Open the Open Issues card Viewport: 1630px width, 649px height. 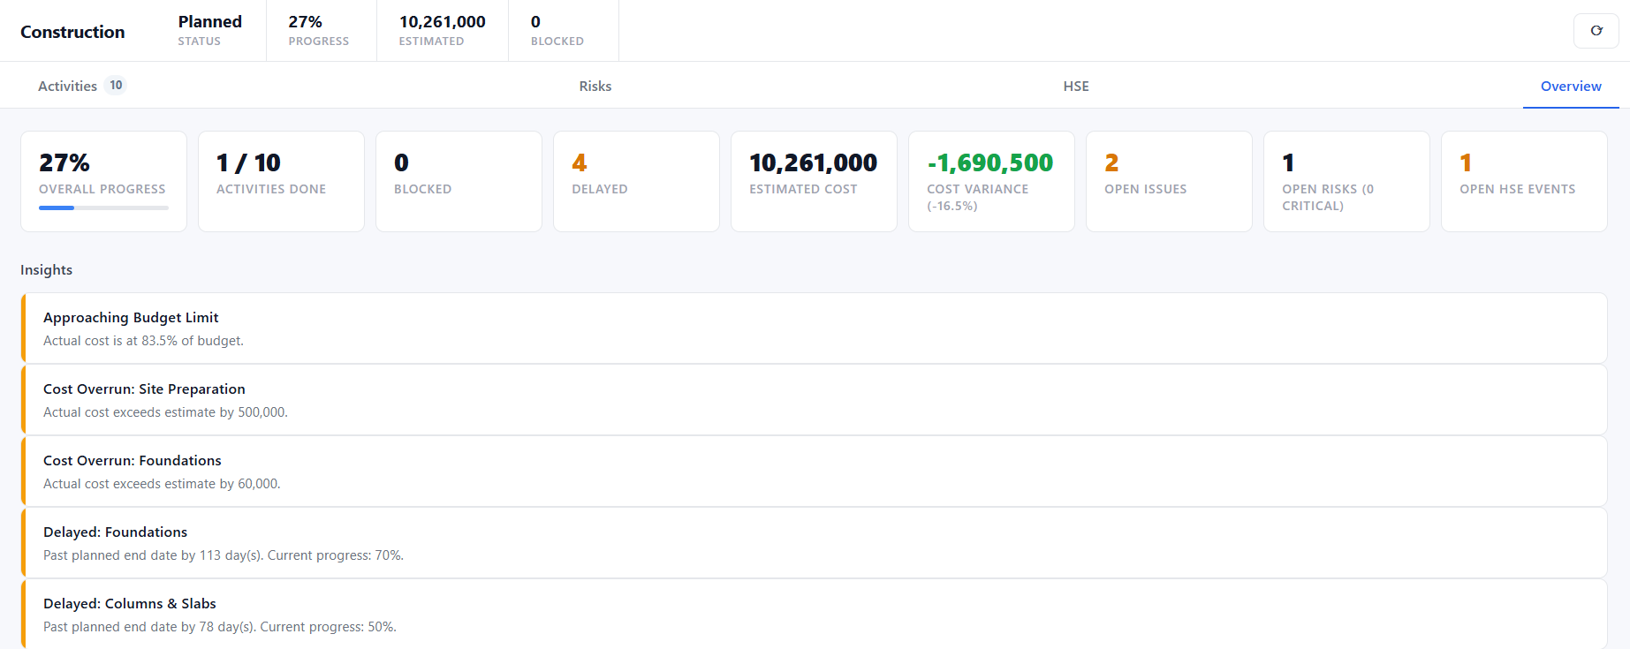click(1169, 182)
